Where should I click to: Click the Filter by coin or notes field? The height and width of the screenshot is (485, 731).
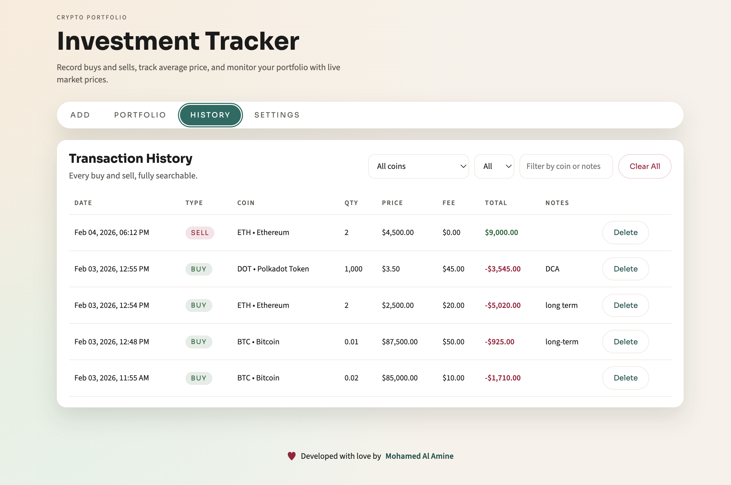(x=566, y=166)
